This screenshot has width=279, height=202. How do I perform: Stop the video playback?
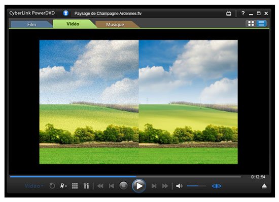coord(123,186)
